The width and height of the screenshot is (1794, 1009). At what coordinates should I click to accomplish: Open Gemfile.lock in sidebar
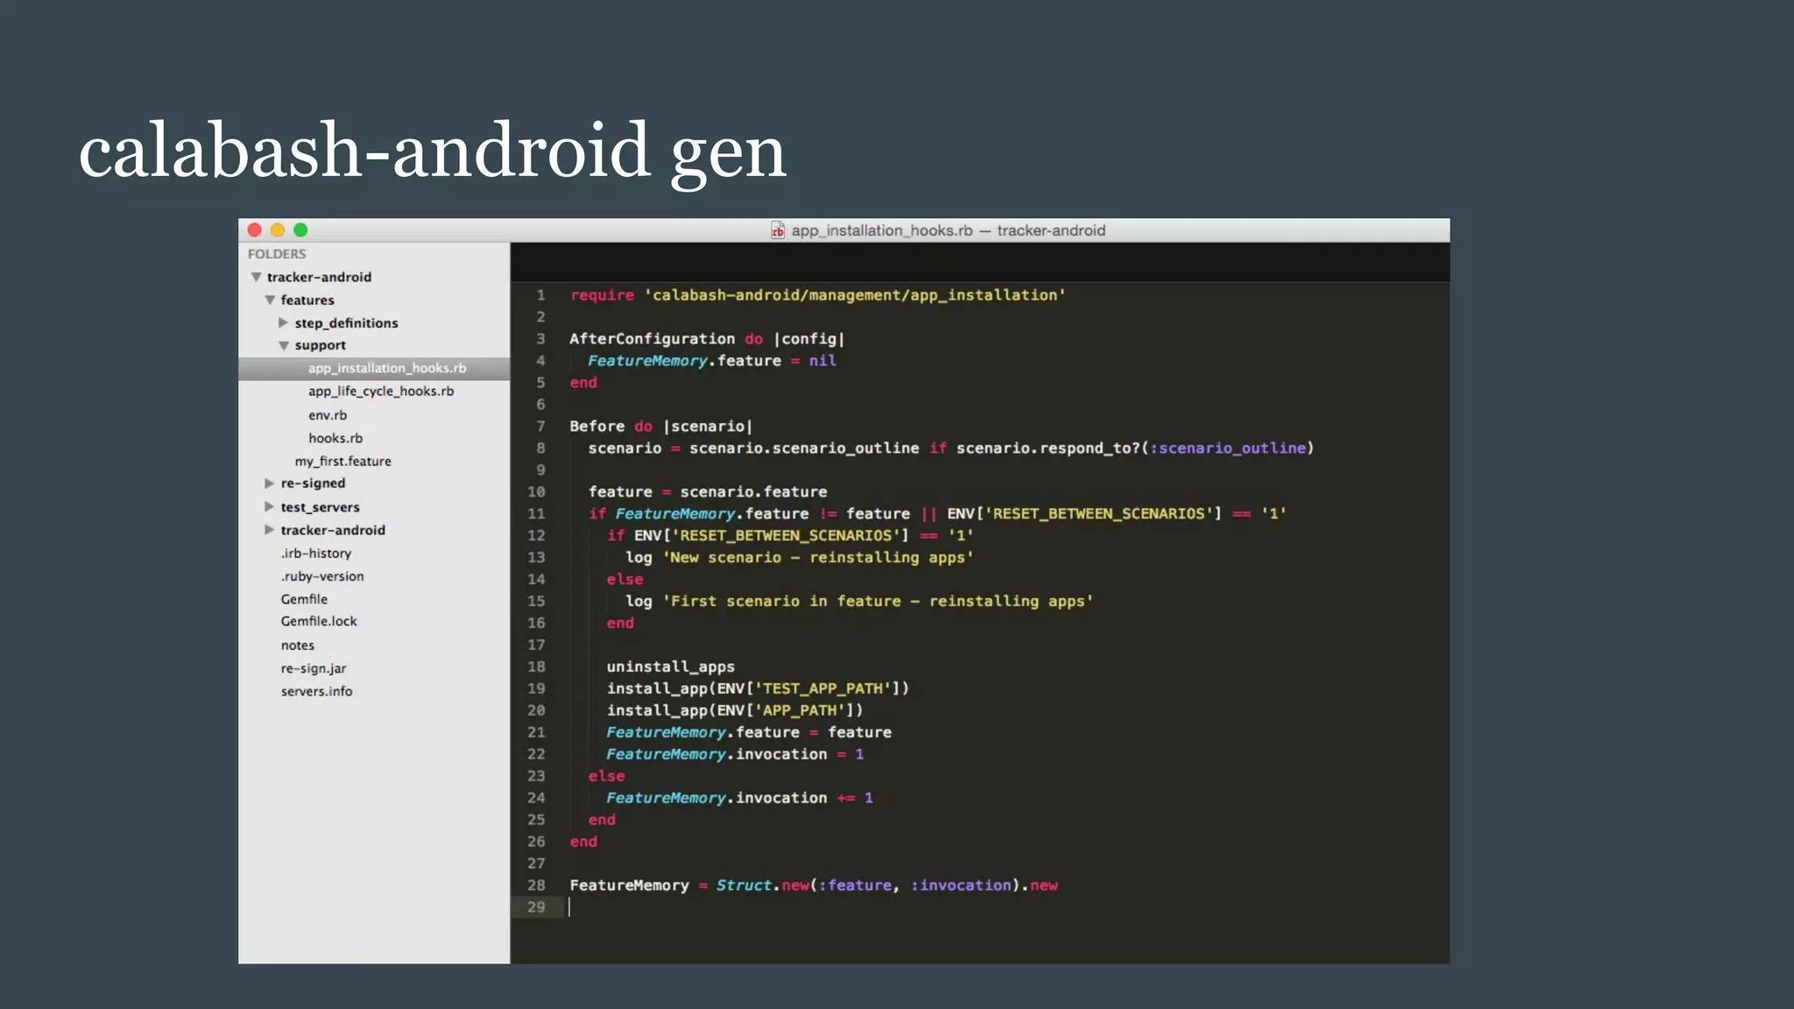[319, 621]
